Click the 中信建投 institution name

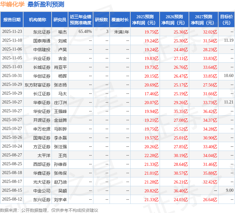click(x=42, y=50)
